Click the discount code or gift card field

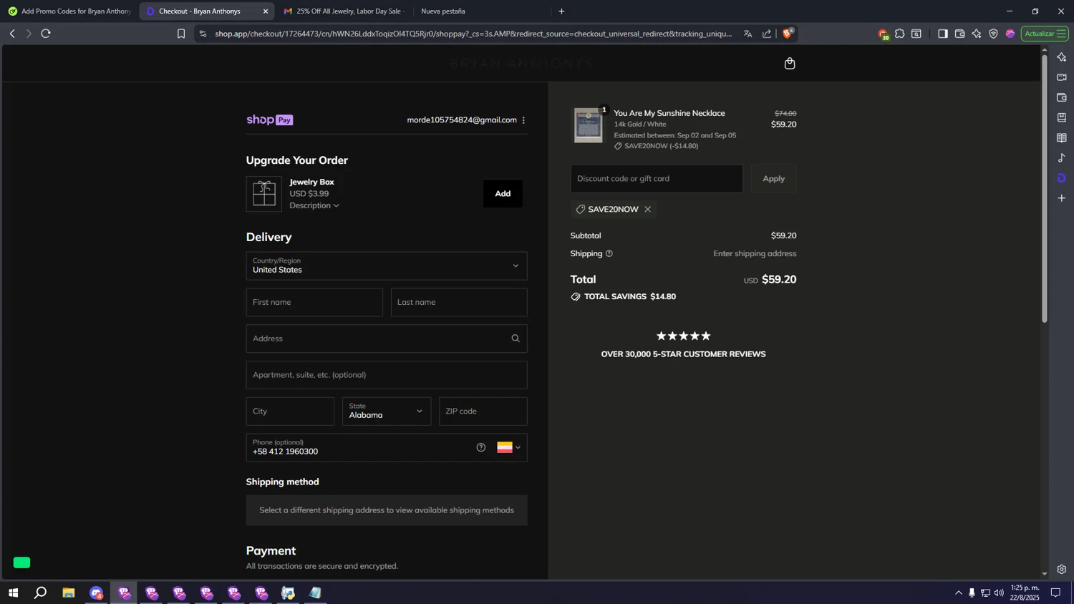point(657,179)
